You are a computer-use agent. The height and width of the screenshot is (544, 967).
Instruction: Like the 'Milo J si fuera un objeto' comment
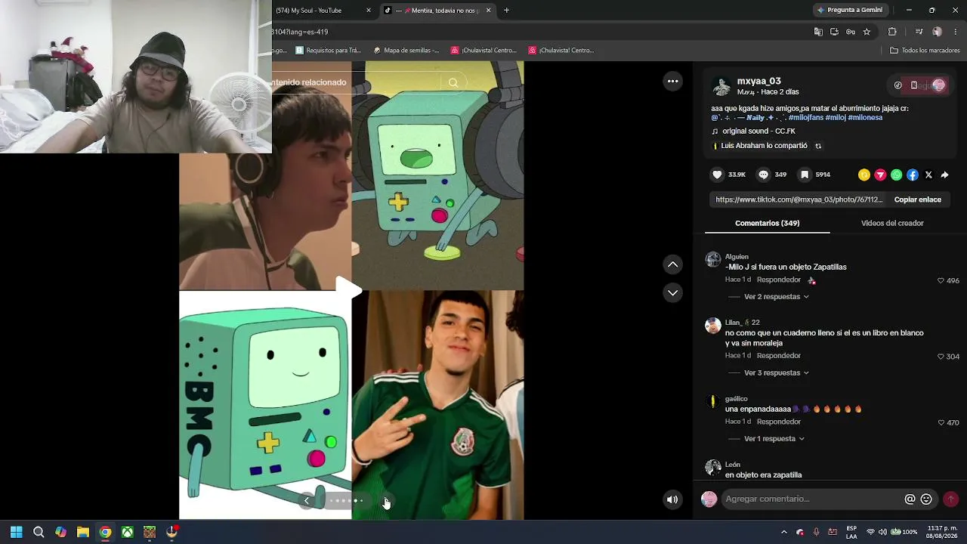941,280
